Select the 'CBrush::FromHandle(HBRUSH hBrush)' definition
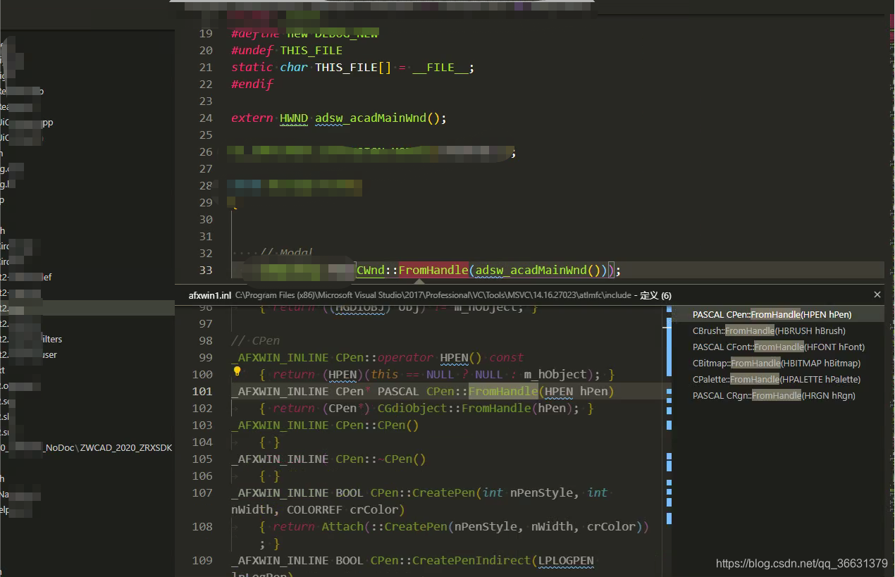The image size is (895, 577). pos(769,331)
